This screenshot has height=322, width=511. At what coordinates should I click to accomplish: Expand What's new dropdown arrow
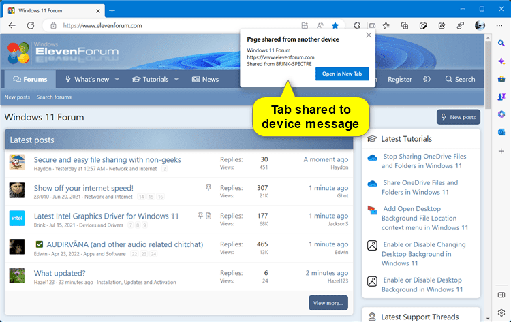117,80
